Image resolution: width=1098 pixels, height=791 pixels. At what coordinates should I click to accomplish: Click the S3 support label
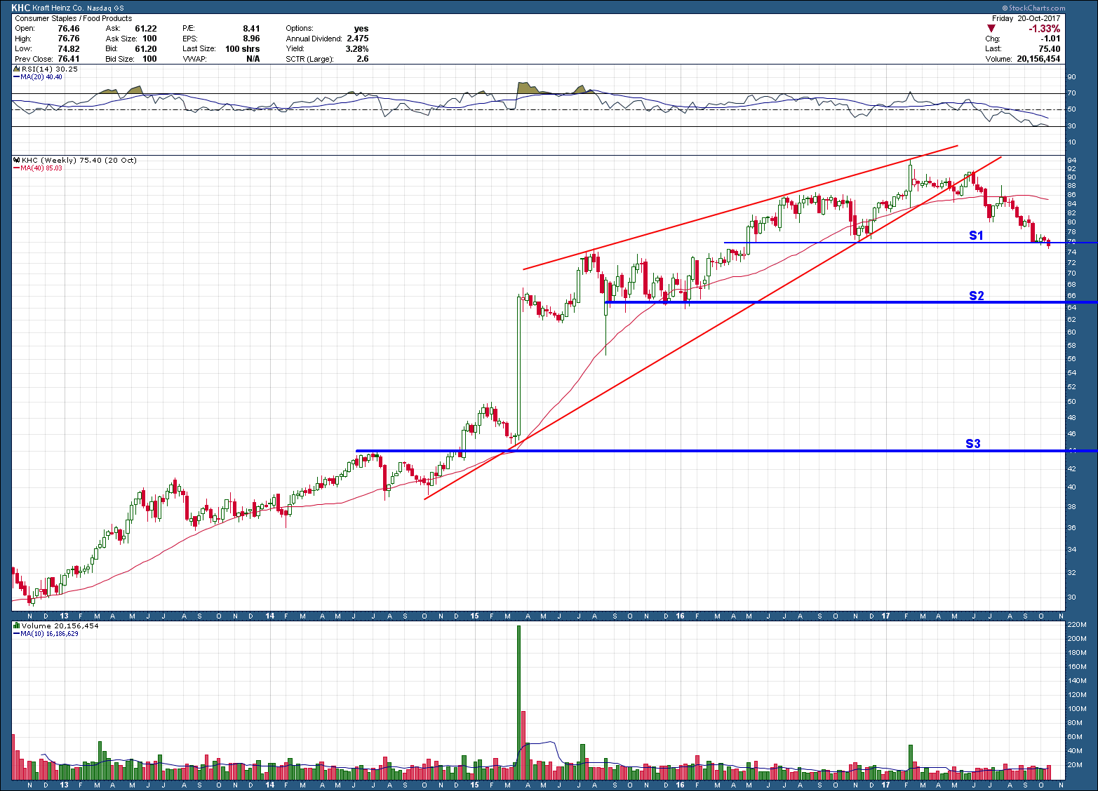coord(973,444)
